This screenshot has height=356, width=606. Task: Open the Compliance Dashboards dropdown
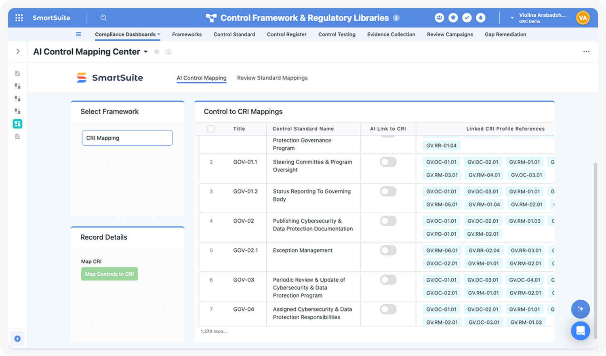coord(128,34)
